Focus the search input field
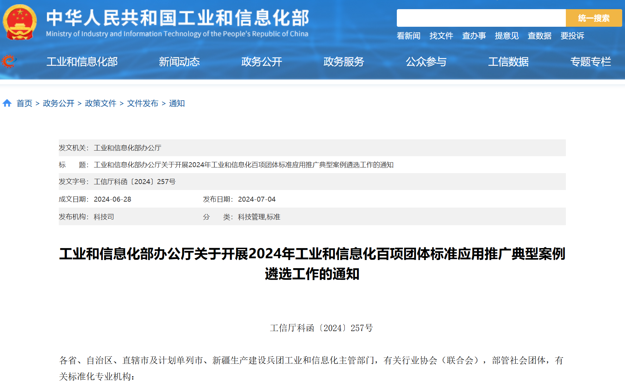The width and height of the screenshot is (625, 386). click(481, 18)
